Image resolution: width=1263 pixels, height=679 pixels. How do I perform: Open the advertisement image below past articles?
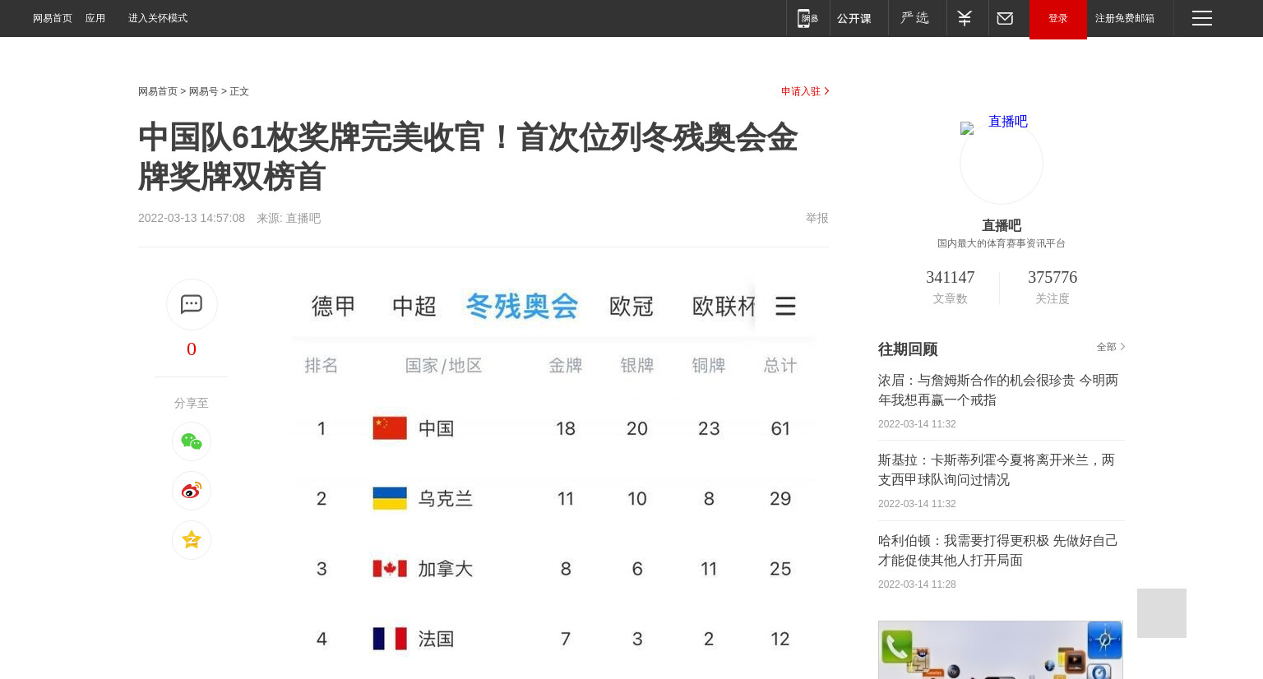point(1001,649)
